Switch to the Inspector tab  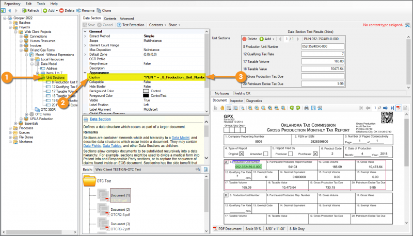pyautogui.click(x=237, y=100)
